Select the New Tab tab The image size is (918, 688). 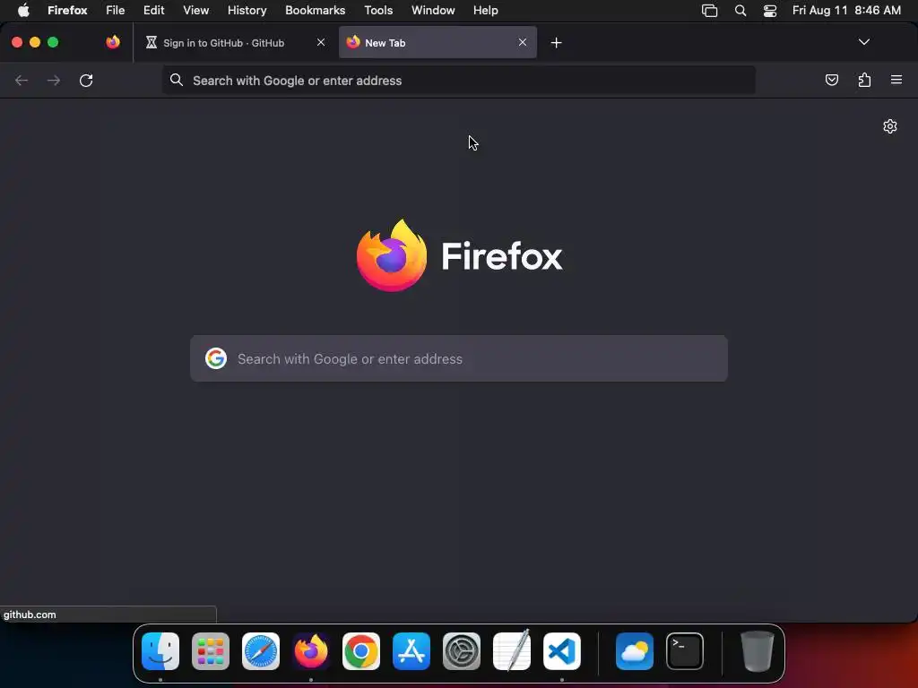coord(437,42)
